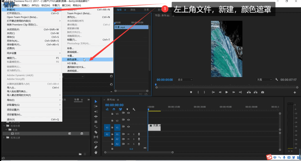
Task: Click the Extract button
Action: tap(255, 92)
